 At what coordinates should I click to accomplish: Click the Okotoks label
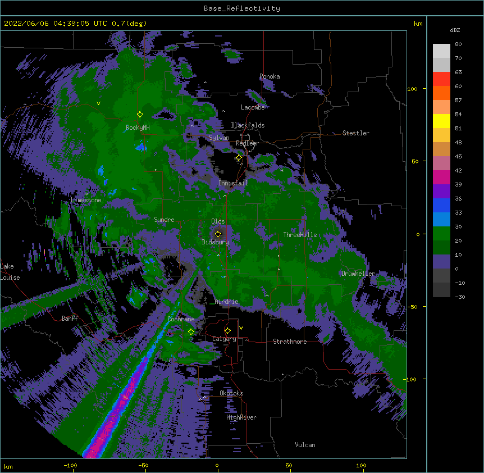(231, 393)
